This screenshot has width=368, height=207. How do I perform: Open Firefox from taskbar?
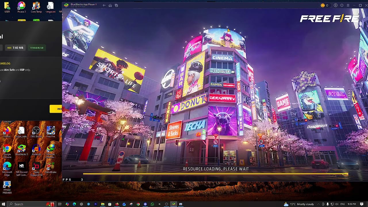point(117,204)
